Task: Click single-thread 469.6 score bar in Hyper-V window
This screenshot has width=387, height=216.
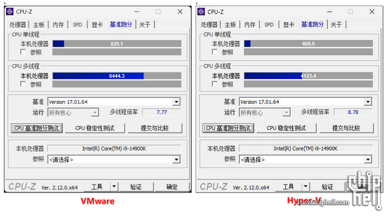Action: [308, 44]
